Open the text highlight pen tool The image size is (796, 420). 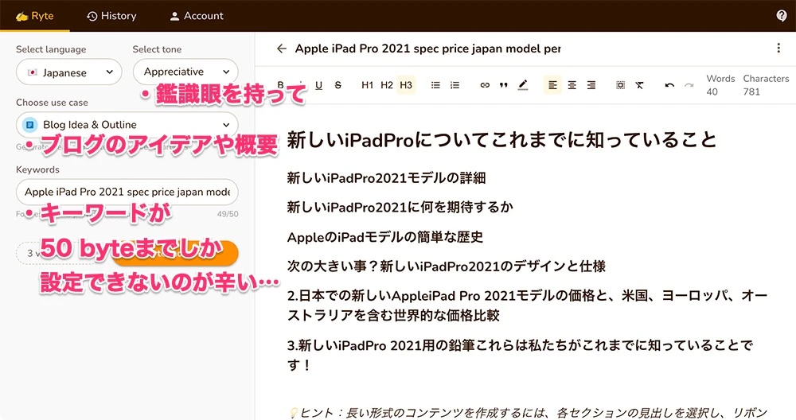523,85
